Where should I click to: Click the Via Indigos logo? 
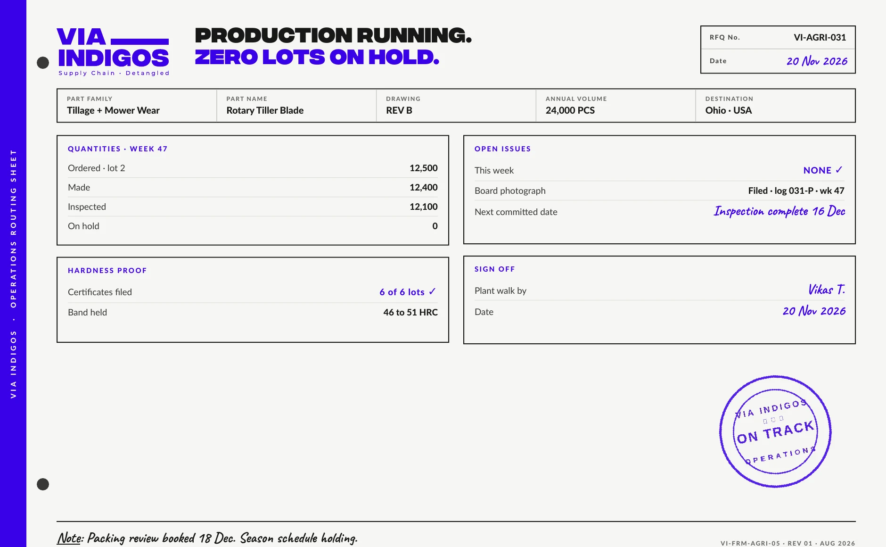click(x=113, y=51)
